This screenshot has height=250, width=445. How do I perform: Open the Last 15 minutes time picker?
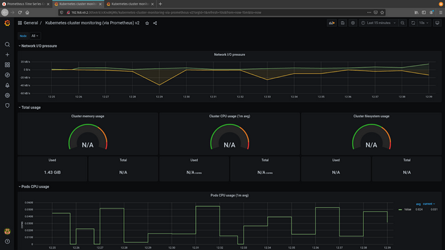378,23
